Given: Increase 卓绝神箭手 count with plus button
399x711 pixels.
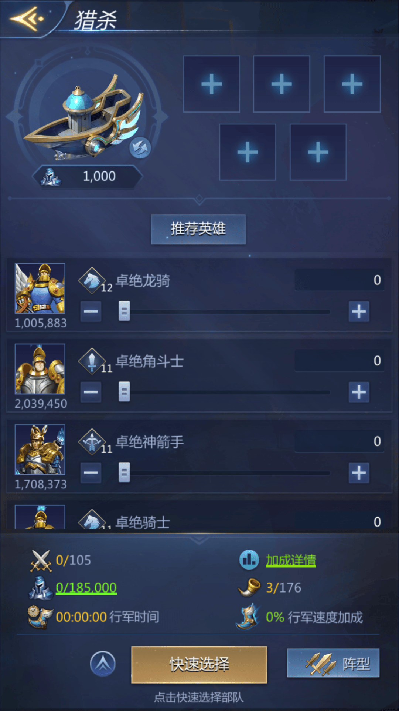Looking at the screenshot, I should [359, 473].
